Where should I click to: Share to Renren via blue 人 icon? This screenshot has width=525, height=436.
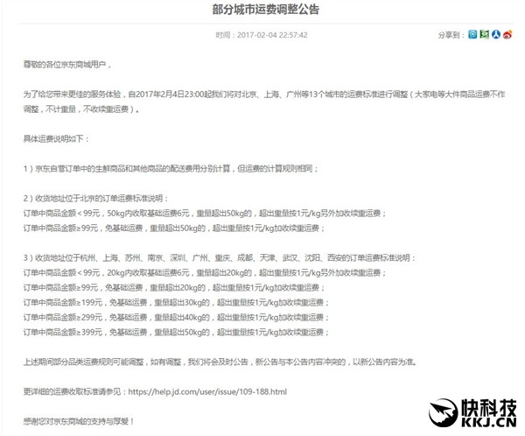click(x=496, y=34)
